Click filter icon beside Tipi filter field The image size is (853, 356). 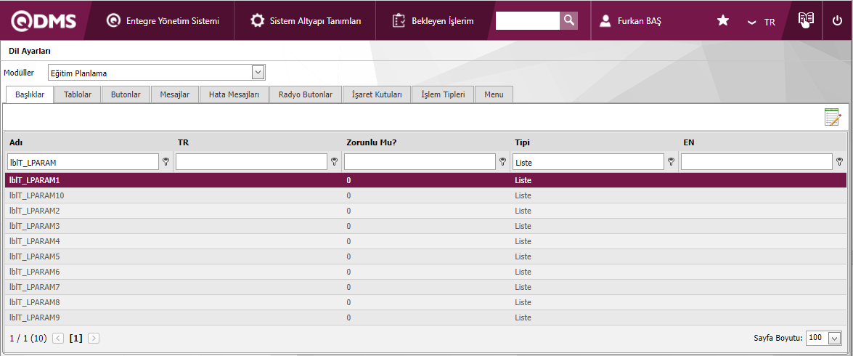(671, 162)
